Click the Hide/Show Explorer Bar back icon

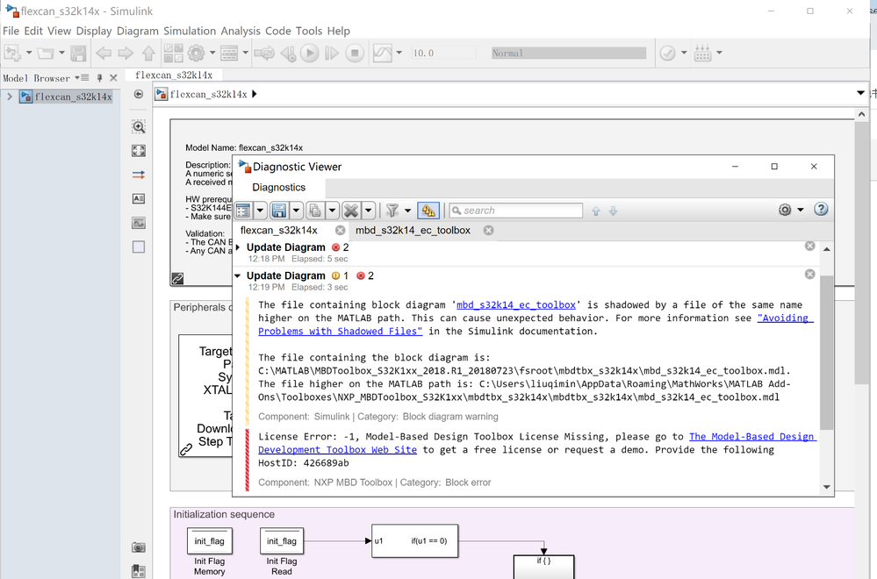139,94
